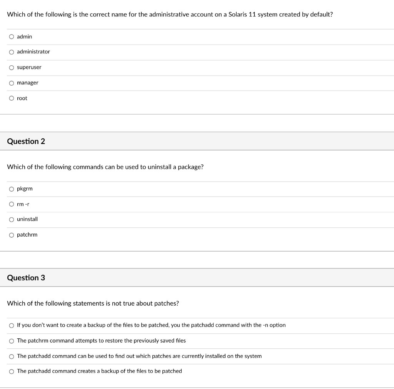
Task: Select the patchrm restore statement
Action: (x=12, y=341)
